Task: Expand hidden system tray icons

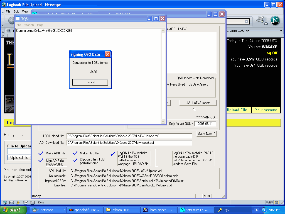Action: pos(264,210)
